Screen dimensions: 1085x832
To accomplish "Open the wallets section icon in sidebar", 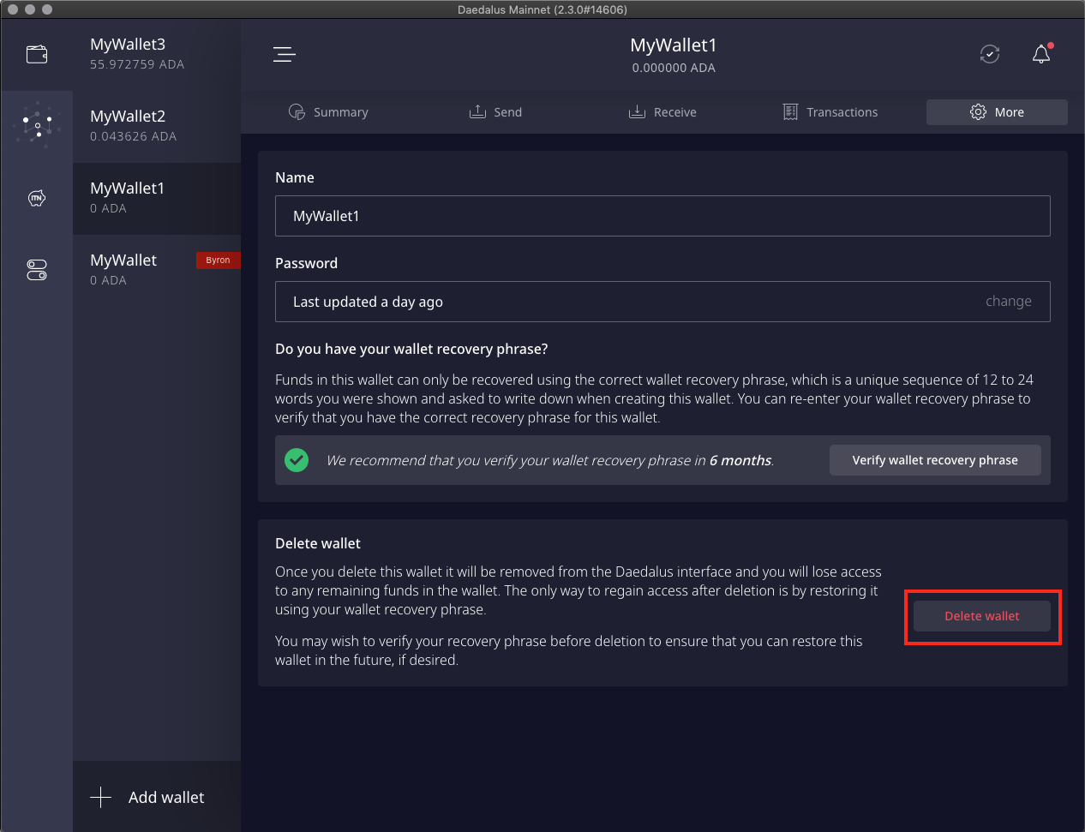I will (x=37, y=55).
